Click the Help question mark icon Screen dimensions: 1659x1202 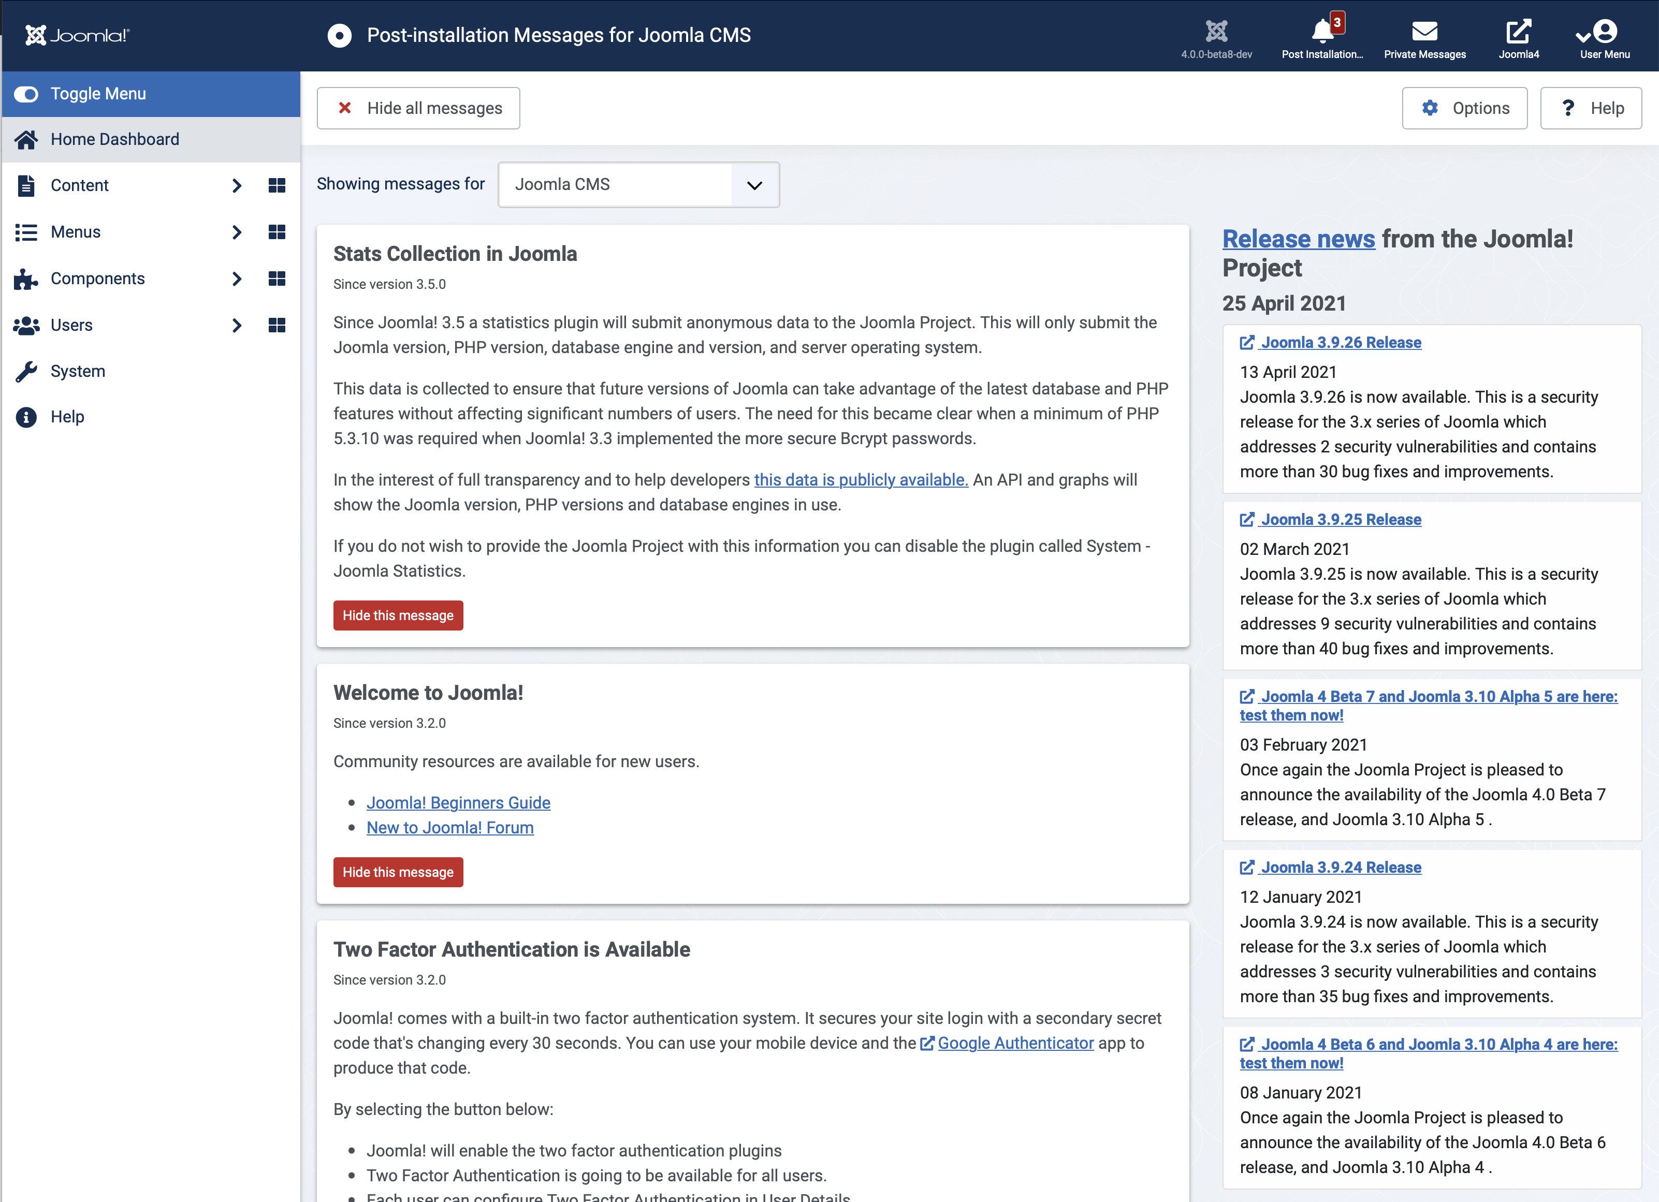pos(1568,108)
